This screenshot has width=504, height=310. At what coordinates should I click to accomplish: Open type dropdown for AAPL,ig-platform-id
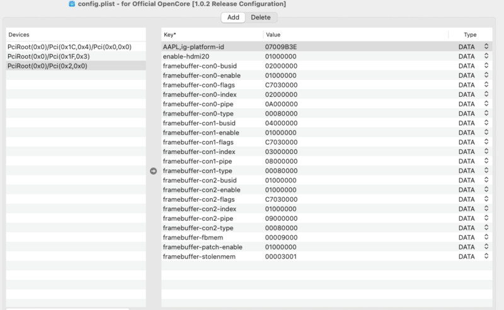tap(486, 47)
